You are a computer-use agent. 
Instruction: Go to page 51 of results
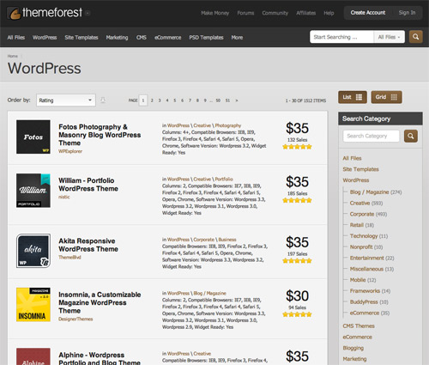tap(227, 100)
